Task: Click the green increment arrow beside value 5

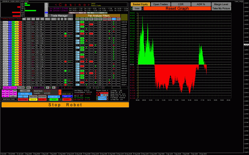Action: 88,88
